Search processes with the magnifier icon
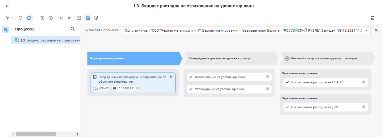Viewport: 382px width, 137px height. (x=73, y=29)
